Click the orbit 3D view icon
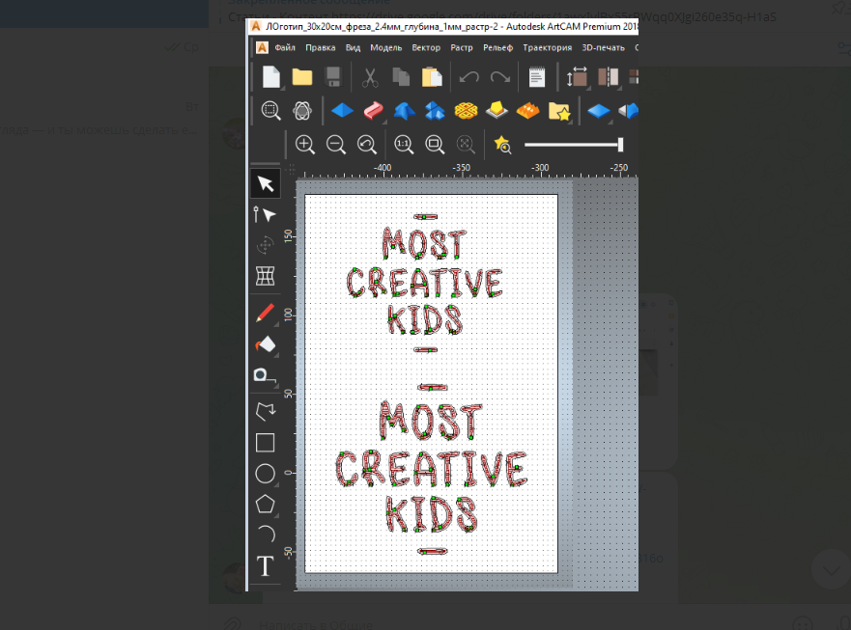Viewport: 851px width, 630px height. (302, 111)
